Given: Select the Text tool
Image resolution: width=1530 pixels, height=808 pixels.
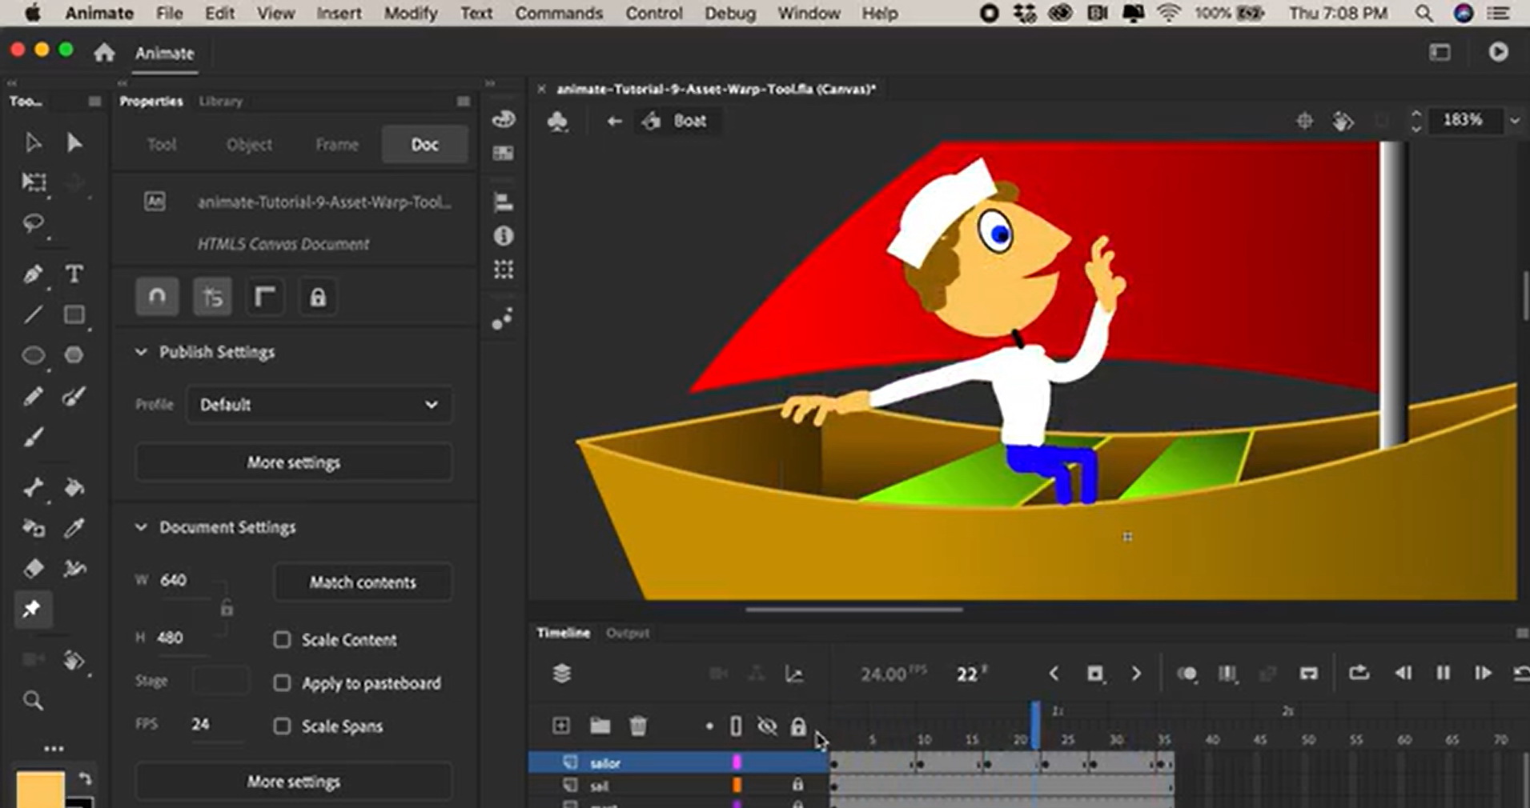Looking at the screenshot, I should point(74,274).
